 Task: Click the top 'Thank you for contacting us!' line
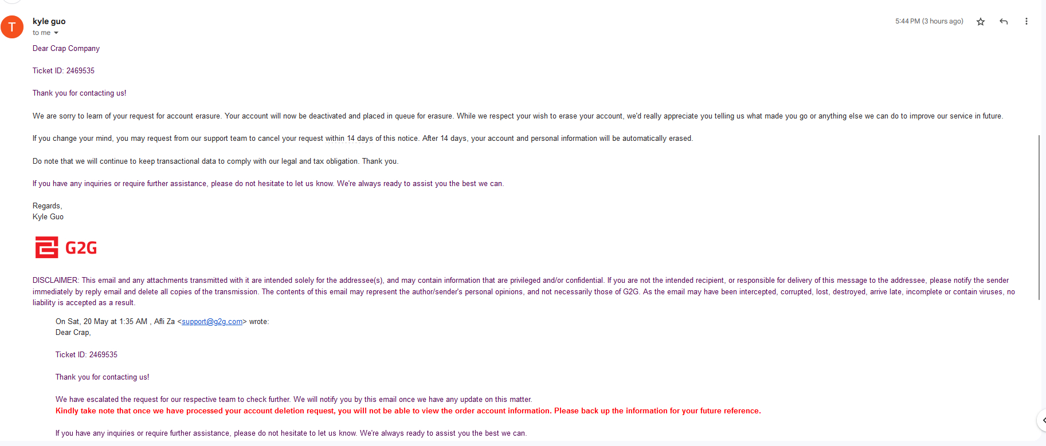point(79,93)
